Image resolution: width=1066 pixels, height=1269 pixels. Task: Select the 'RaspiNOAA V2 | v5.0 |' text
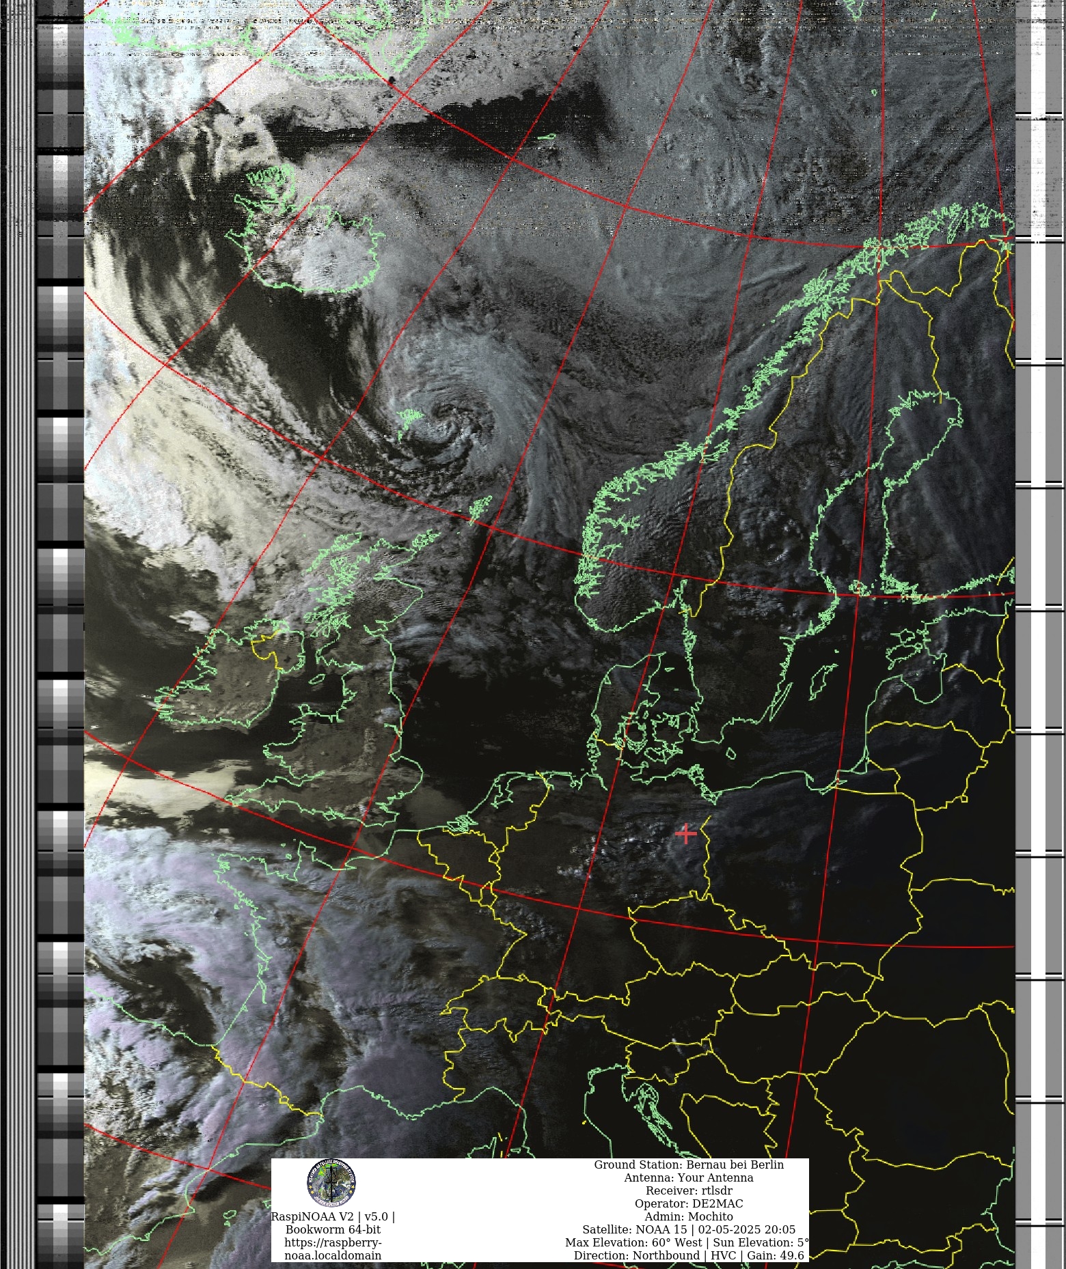333,1216
